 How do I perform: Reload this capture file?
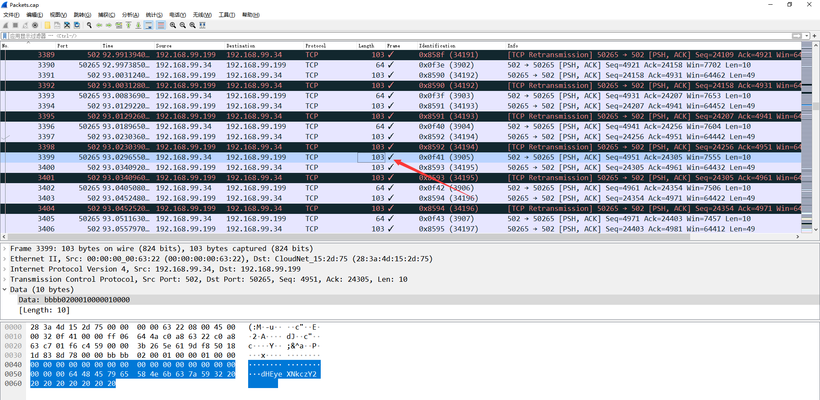[77, 25]
